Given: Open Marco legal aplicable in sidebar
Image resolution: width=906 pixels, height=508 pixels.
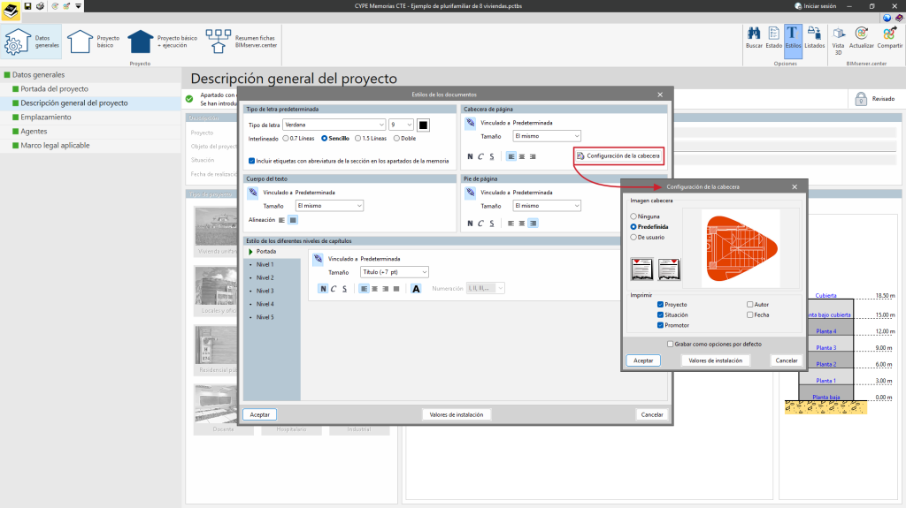Looking at the screenshot, I should pyautogui.click(x=55, y=146).
